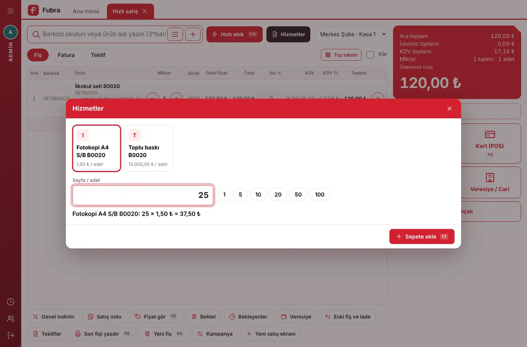
Task: Open Bekleyenler list
Action: click(249, 317)
